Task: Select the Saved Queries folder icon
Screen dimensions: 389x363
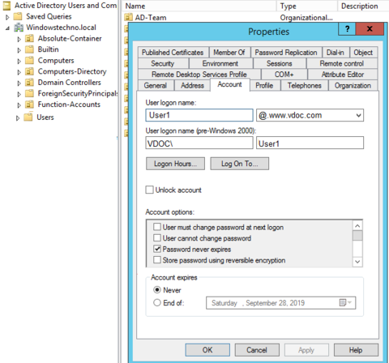Action: (18, 17)
